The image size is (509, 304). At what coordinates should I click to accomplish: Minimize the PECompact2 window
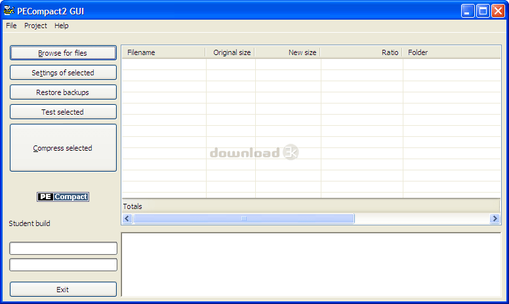[x=468, y=11]
